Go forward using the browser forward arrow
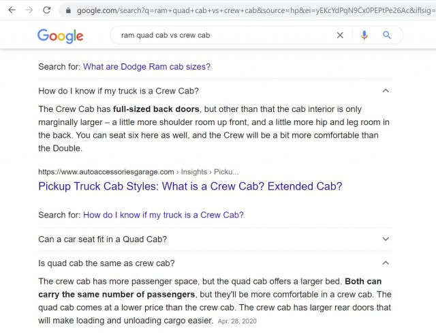Screen dimensions: 436x335 click(x=29, y=10)
